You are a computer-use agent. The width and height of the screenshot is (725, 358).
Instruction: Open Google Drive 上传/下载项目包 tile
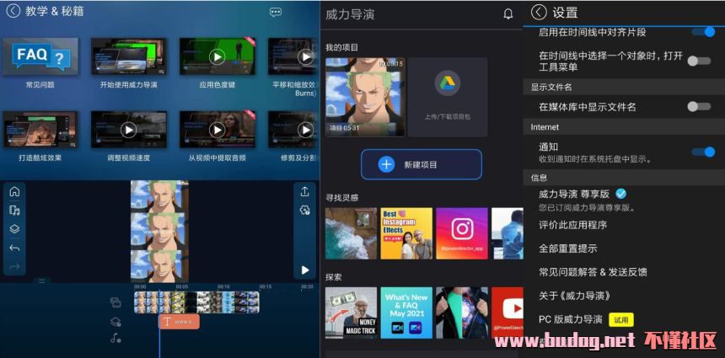click(448, 97)
